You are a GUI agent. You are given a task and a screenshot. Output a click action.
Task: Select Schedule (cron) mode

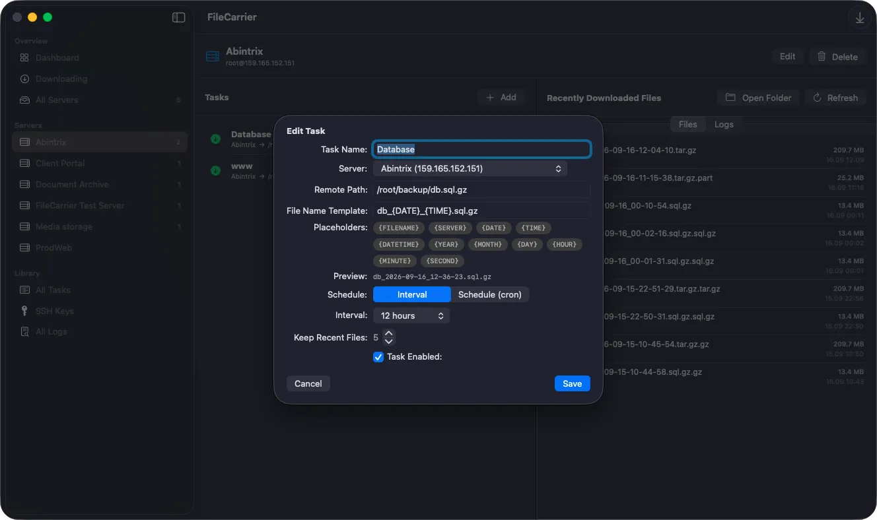click(x=490, y=294)
